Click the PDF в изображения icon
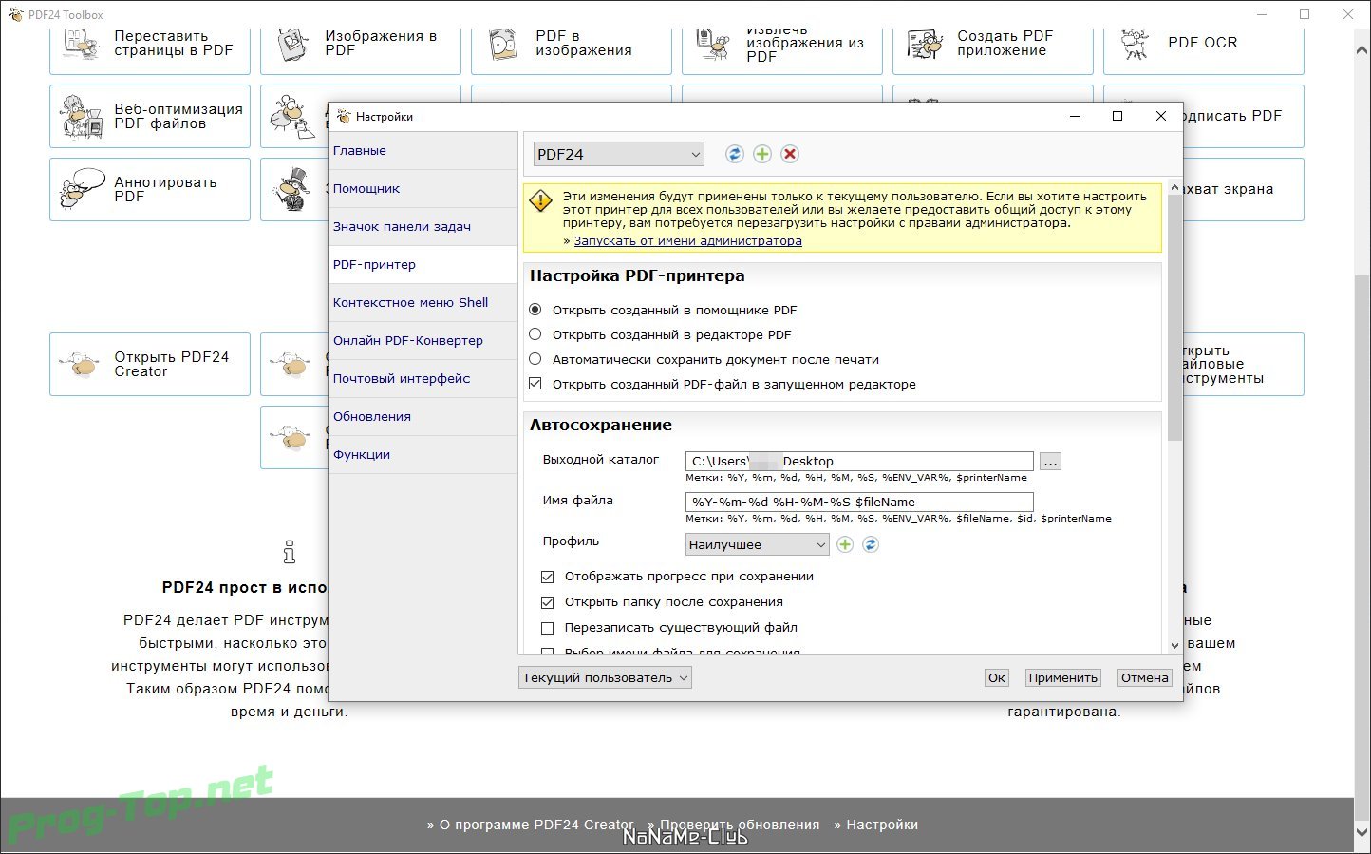1371x854 pixels. (504, 45)
